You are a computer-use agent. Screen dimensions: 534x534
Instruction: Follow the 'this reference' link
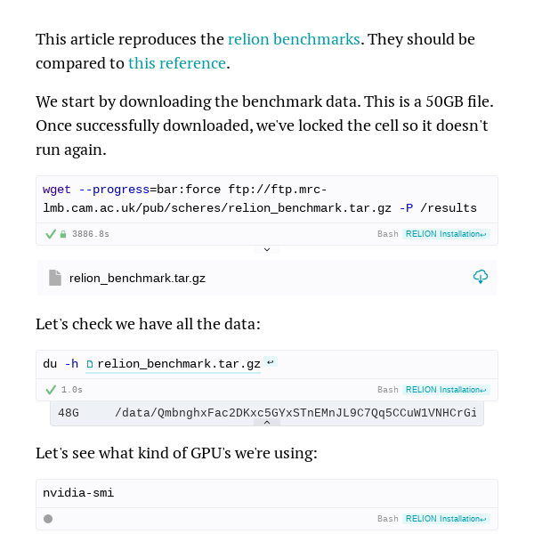click(x=177, y=63)
